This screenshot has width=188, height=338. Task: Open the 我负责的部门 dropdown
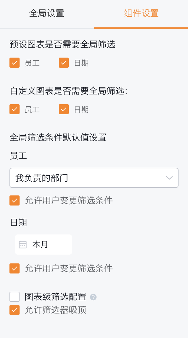coord(94,178)
